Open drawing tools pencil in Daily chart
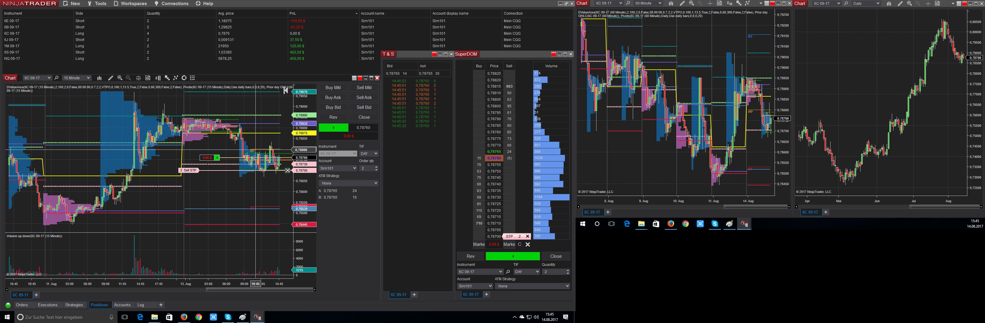 (x=900, y=3)
